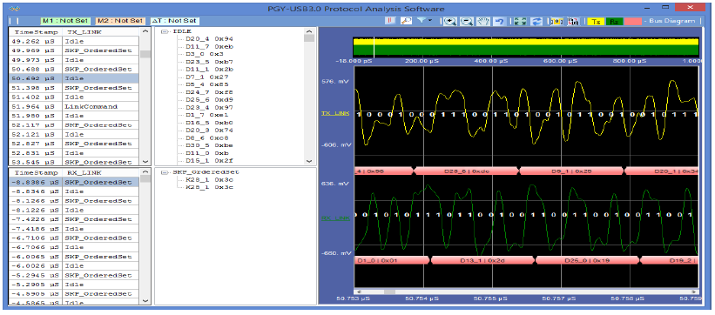Select tree item D20_4 0x94
715x315 pixels.
209,39
